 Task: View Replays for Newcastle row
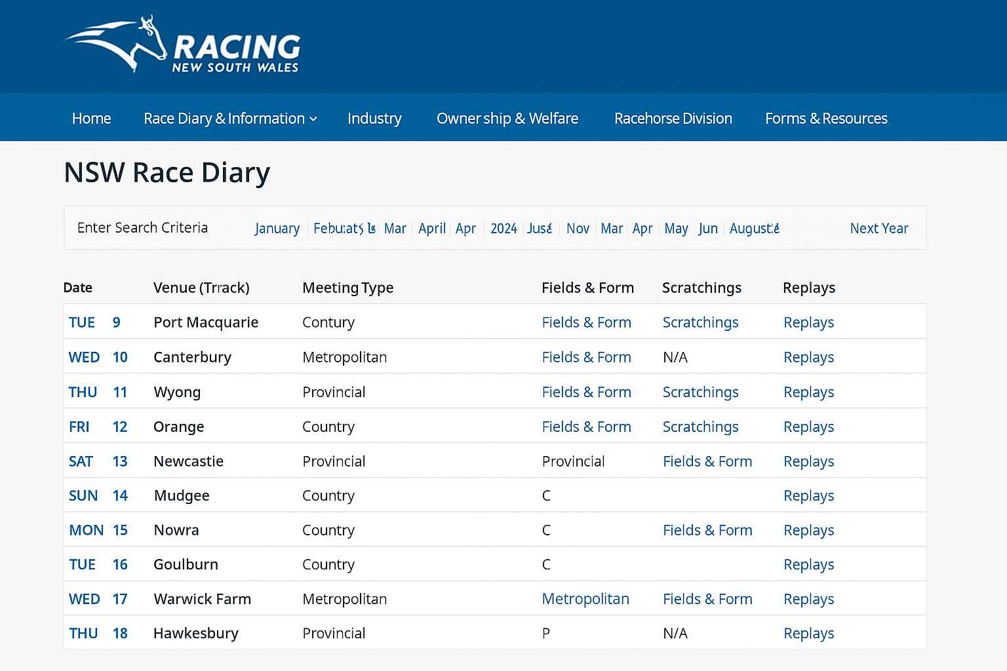(x=808, y=461)
